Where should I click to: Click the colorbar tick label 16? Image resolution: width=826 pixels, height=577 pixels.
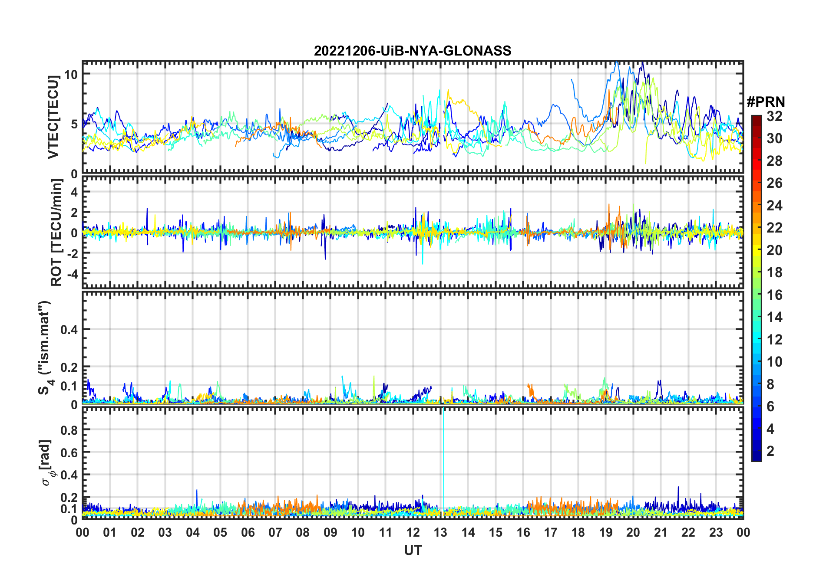pos(774,295)
